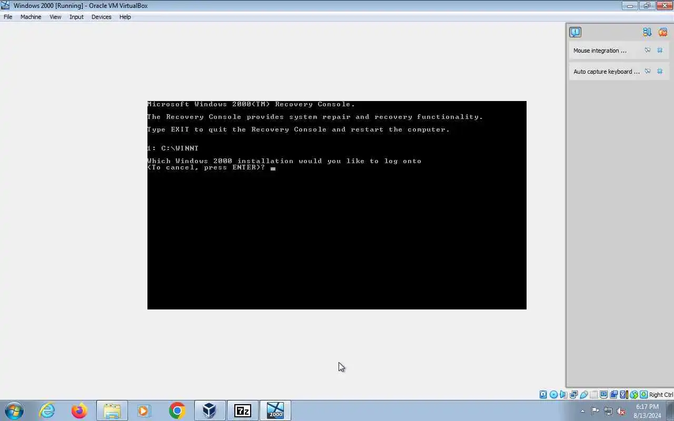Open the Devices menu
The width and height of the screenshot is (674, 421).
[101, 17]
